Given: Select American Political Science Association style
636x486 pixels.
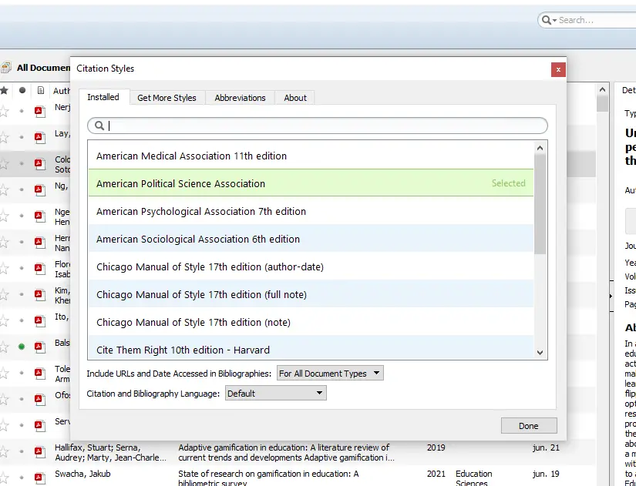Looking at the screenshot, I should (311, 183).
